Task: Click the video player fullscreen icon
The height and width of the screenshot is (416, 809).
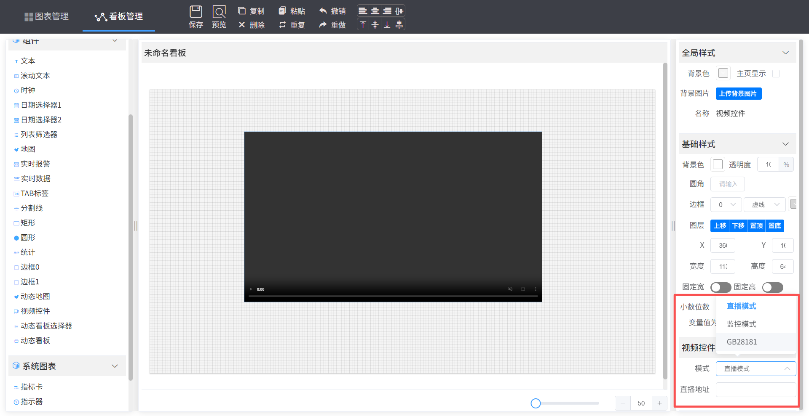Action: pos(523,289)
